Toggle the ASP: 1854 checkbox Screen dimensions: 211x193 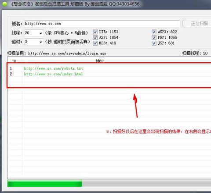click(x=95, y=37)
